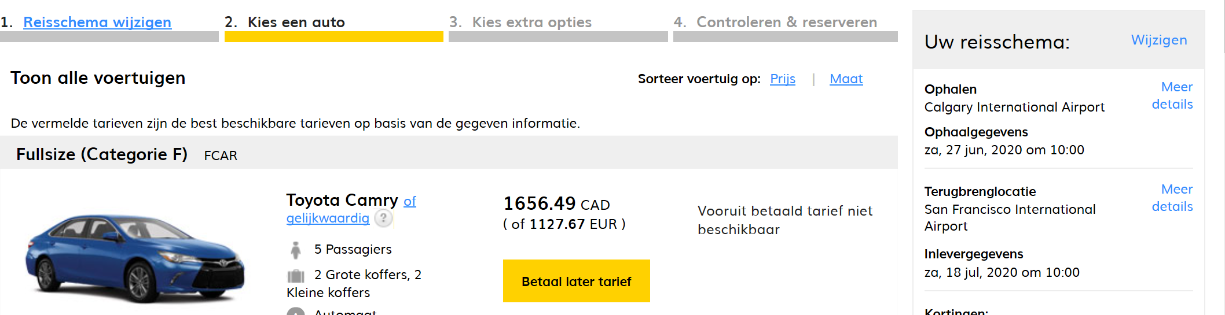Click the question mark help icon
The image size is (1225, 315).
[x=383, y=218]
